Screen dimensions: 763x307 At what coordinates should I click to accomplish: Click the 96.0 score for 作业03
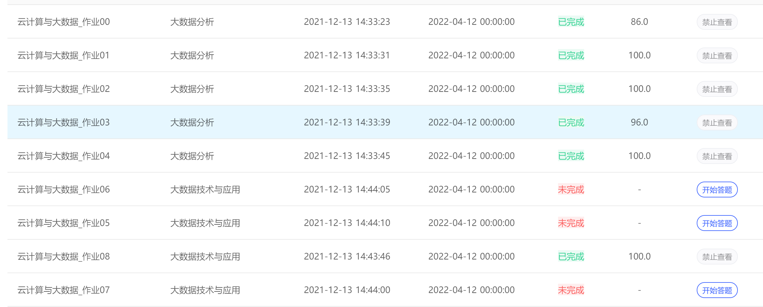coord(639,122)
